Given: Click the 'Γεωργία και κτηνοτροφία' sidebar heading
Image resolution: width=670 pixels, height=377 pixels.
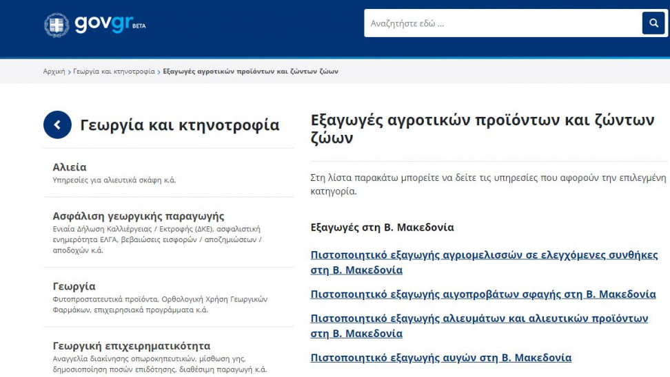Looking at the screenshot, I should tap(180, 125).
